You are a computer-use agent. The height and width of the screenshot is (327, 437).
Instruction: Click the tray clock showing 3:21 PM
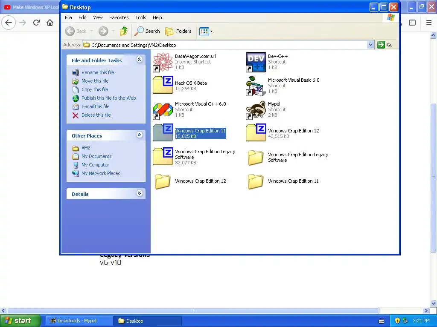[421, 321]
